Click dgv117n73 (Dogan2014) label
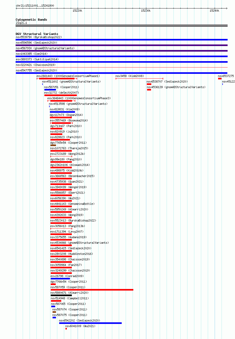 66,115
